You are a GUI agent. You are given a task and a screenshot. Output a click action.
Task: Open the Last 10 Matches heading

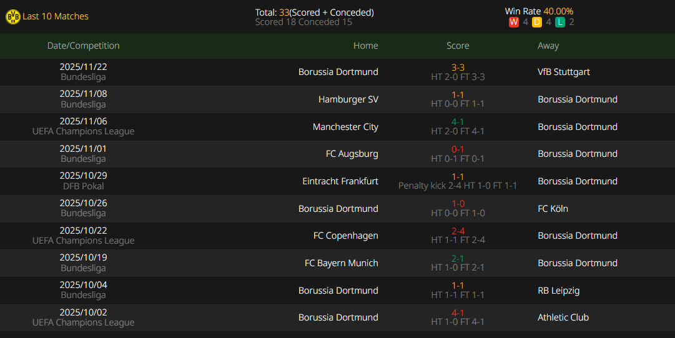coord(56,17)
